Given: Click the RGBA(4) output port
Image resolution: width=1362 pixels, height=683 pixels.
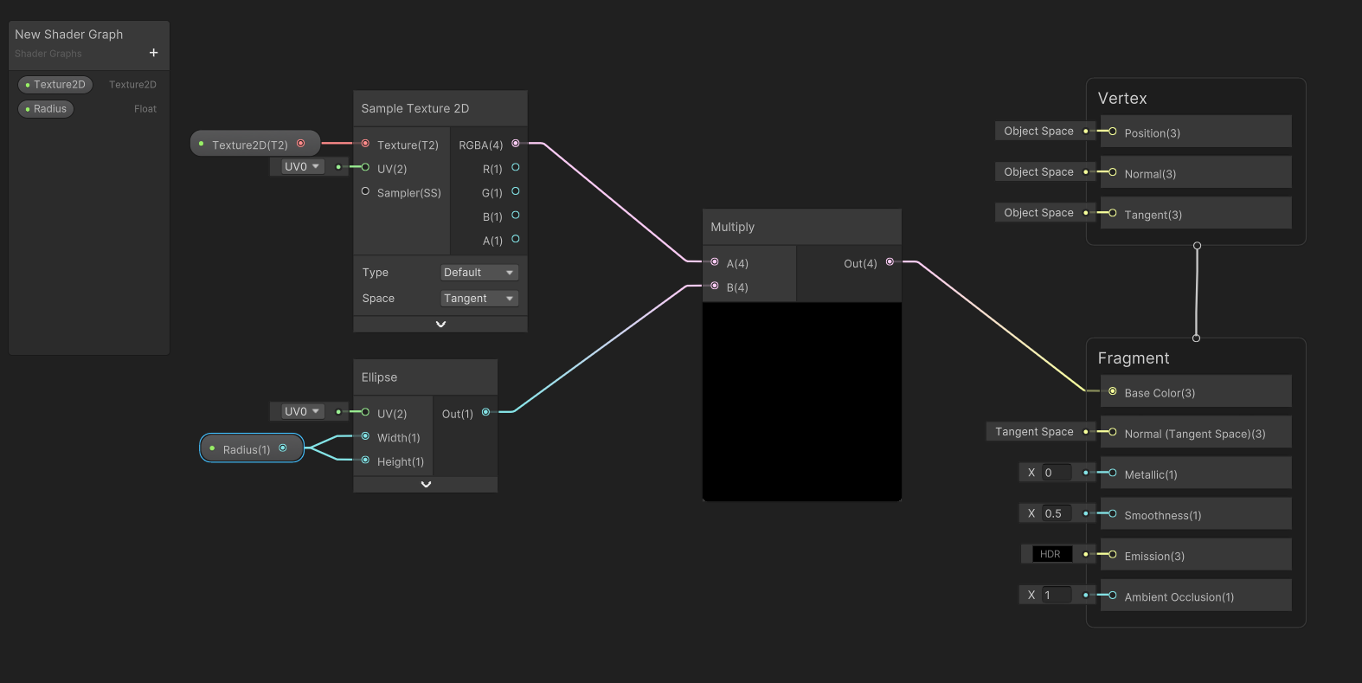Looking at the screenshot, I should [516, 144].
